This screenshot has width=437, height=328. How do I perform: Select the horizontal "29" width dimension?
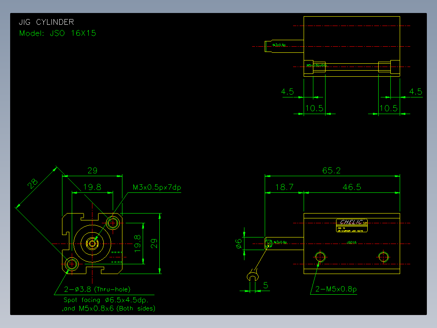[92, 170]
